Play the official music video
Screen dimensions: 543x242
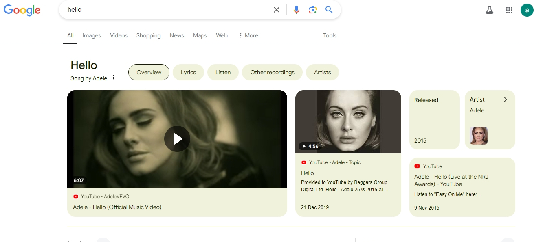tap(177, 139)
